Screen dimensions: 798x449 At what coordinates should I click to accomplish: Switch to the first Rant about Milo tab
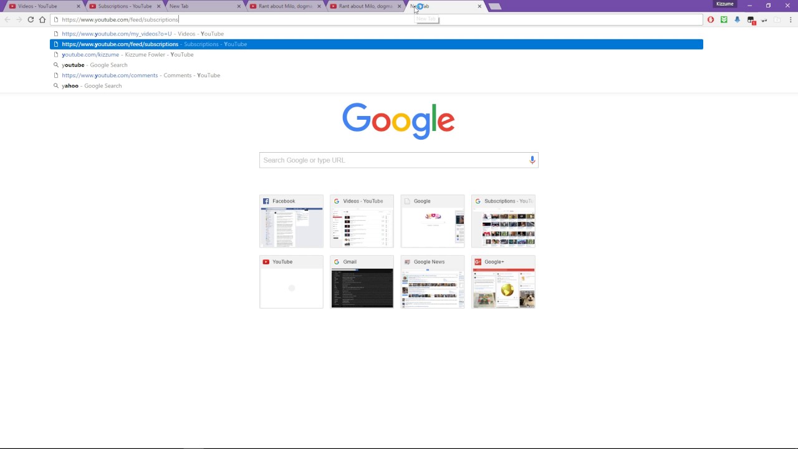(x=284, y=6)
